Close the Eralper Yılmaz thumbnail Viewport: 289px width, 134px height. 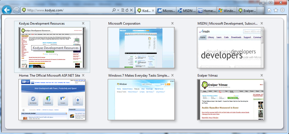(262, 75)
